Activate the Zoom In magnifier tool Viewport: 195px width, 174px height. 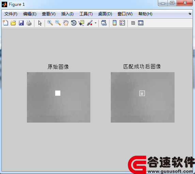coord(50,23)
